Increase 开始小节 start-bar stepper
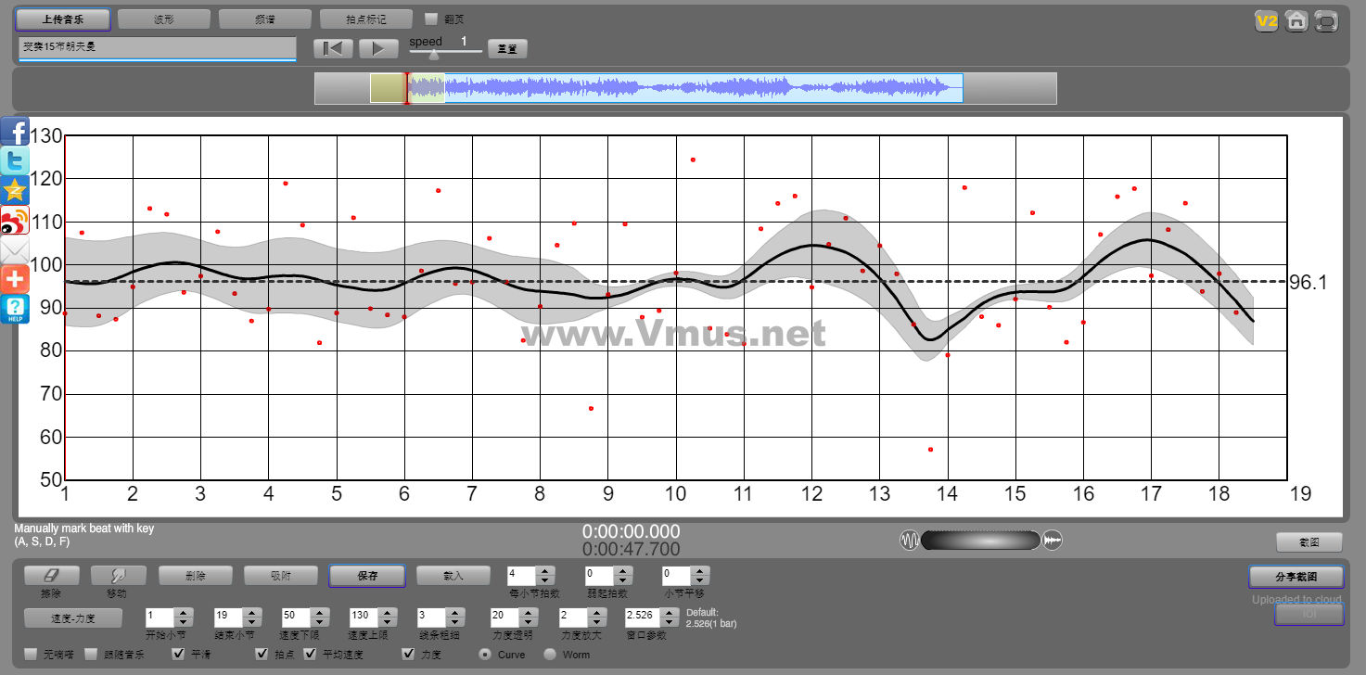The width and height of the screenshot is (1366, 675). pos(184,612)
